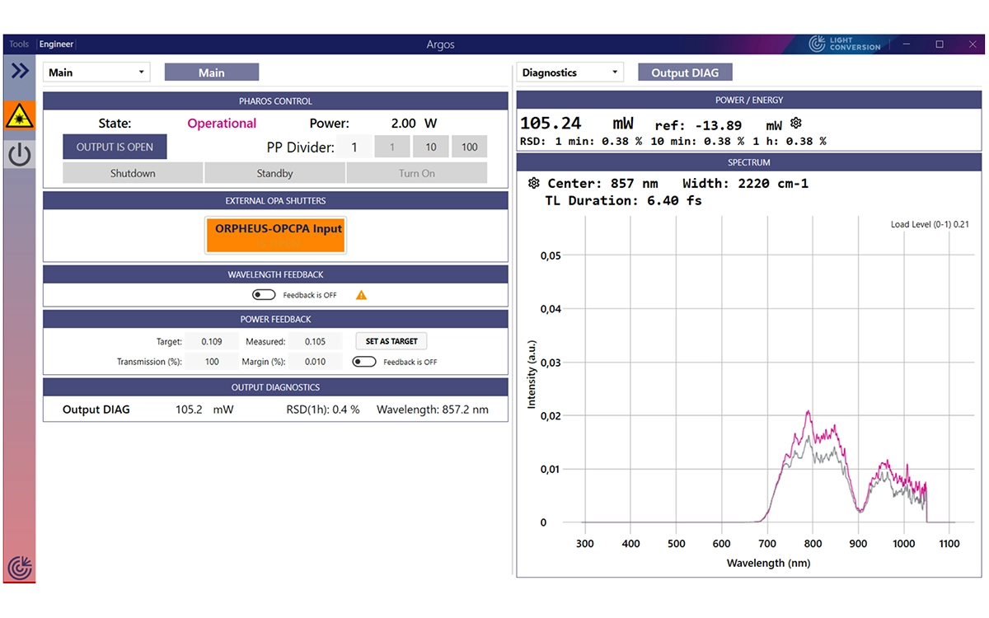This screenshot has height=618, width=989.
Task: Click the OUTPUT DIAGNOSTICS section header
Action: pyautogui.click(x=275, y=387)
